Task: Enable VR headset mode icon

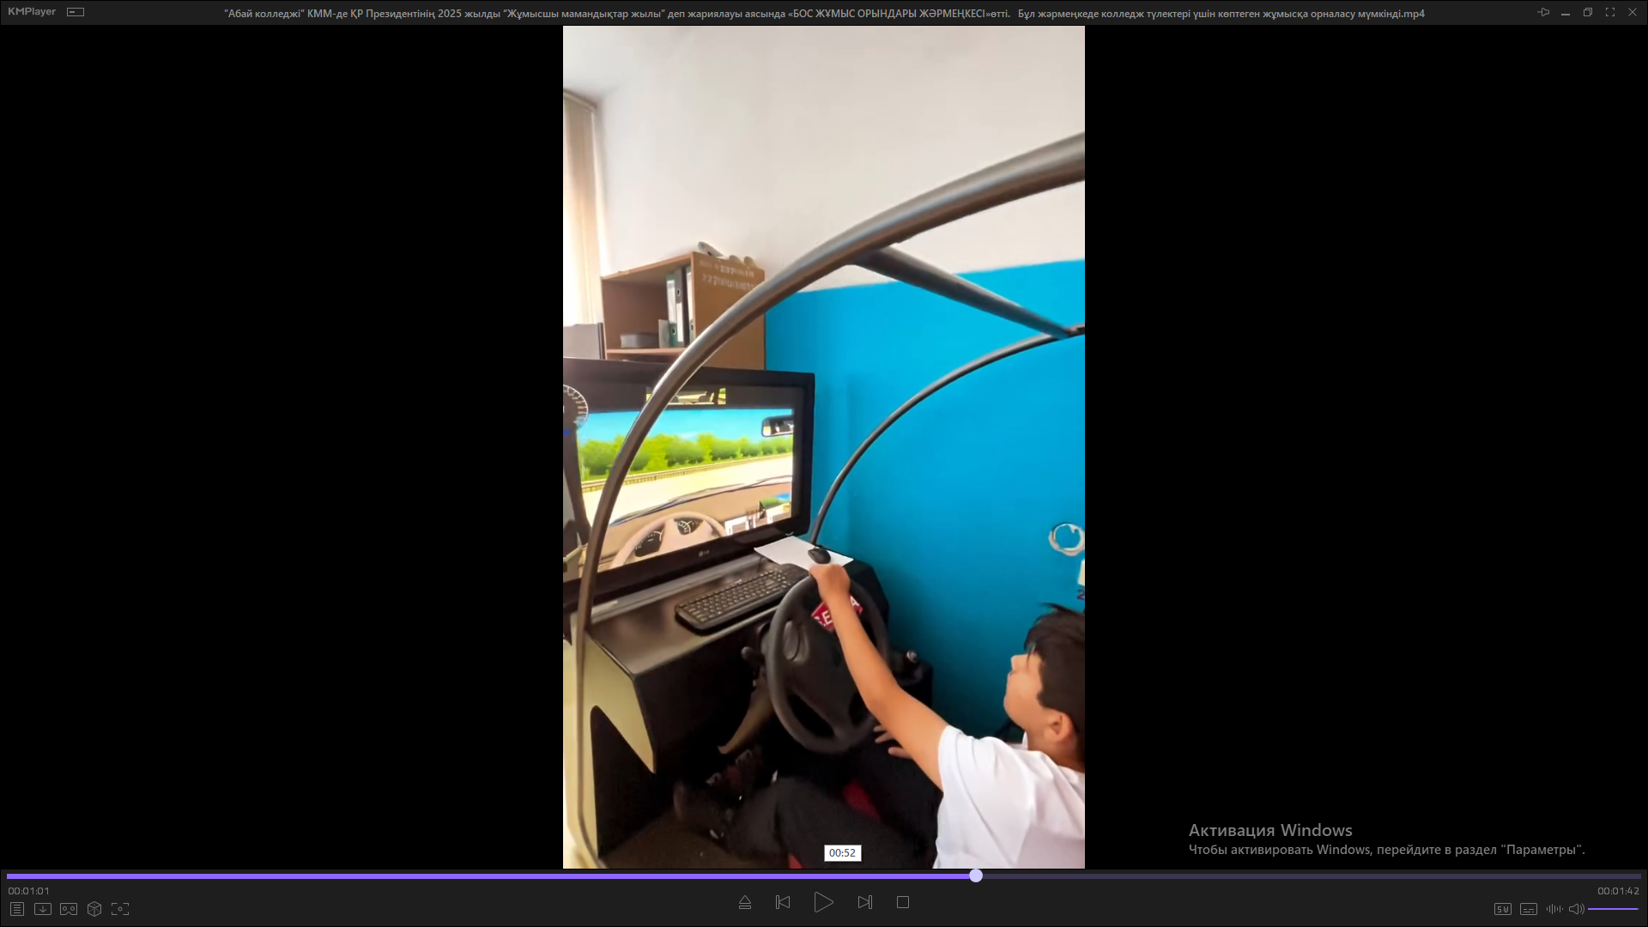Action: pos(69,909)
